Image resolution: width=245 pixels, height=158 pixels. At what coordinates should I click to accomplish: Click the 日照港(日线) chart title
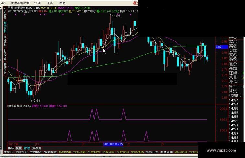tap(16, 8)
